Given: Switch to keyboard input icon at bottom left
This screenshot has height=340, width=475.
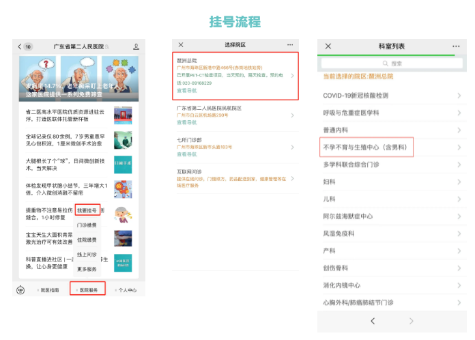Looking at the screenshot, I should 20,290.
